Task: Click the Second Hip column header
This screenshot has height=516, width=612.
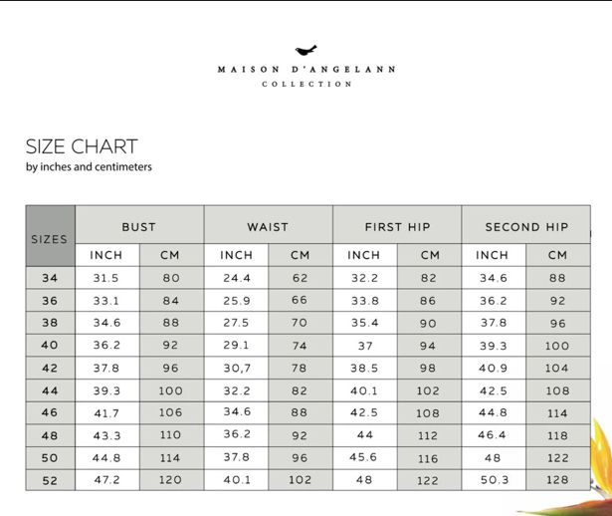Action: pos(526,227)
